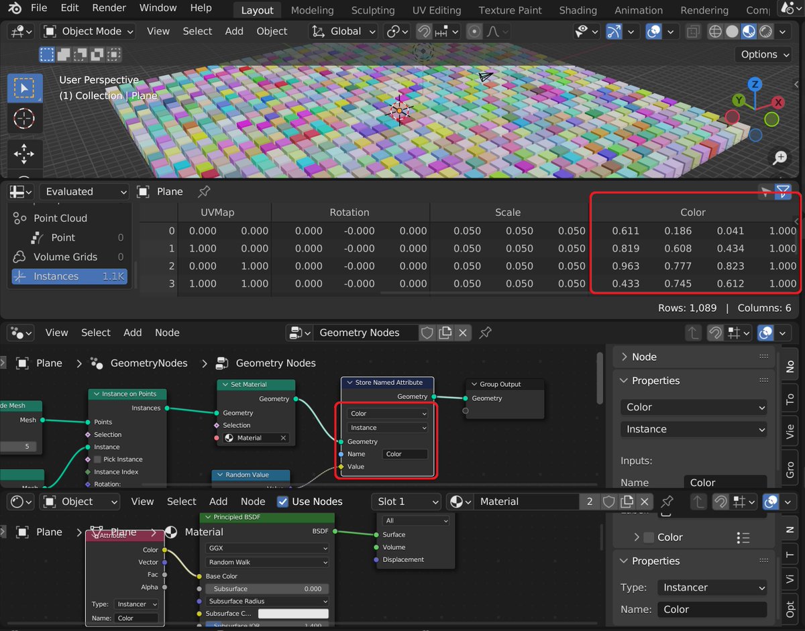Expand the Node panel in the sidebar
This screenshot has width=805, height=631.
(694, 357)
